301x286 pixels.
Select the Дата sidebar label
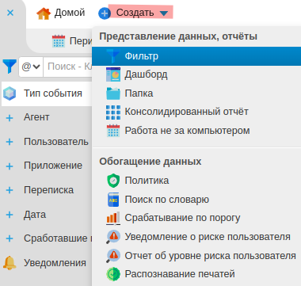(35, 215)
